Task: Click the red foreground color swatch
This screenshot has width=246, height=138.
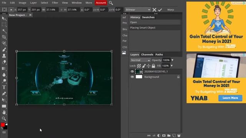Action: tap(3, 125)
